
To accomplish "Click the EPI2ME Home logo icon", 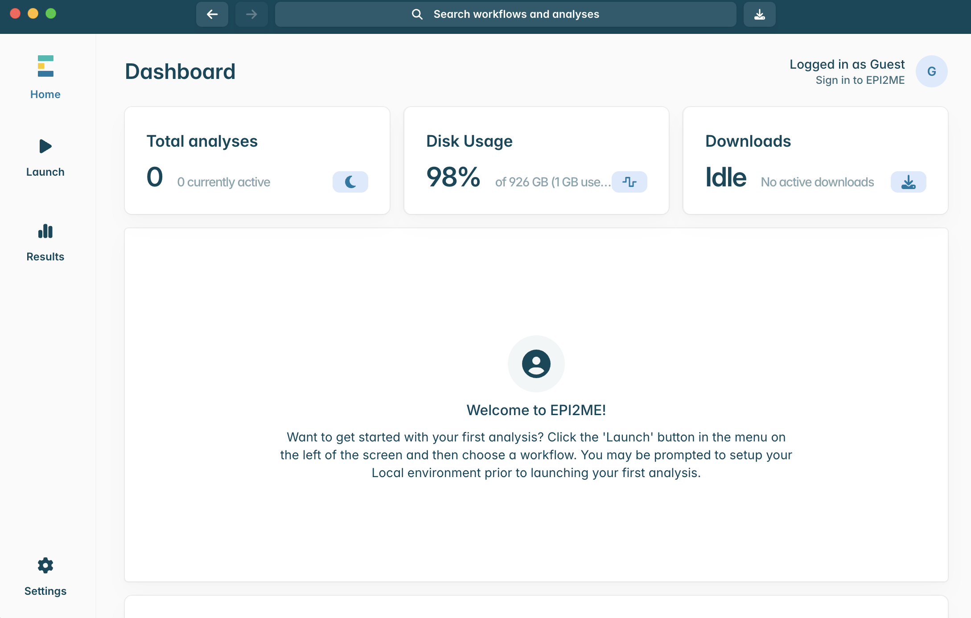I will coord(45,66).
